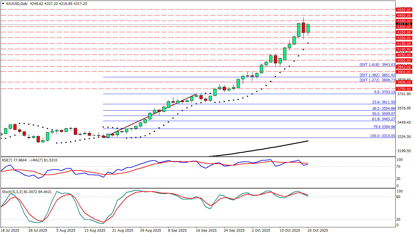Select the 4450.00 price level label
This screenshot has height=234, width=414.
point(404,10)
